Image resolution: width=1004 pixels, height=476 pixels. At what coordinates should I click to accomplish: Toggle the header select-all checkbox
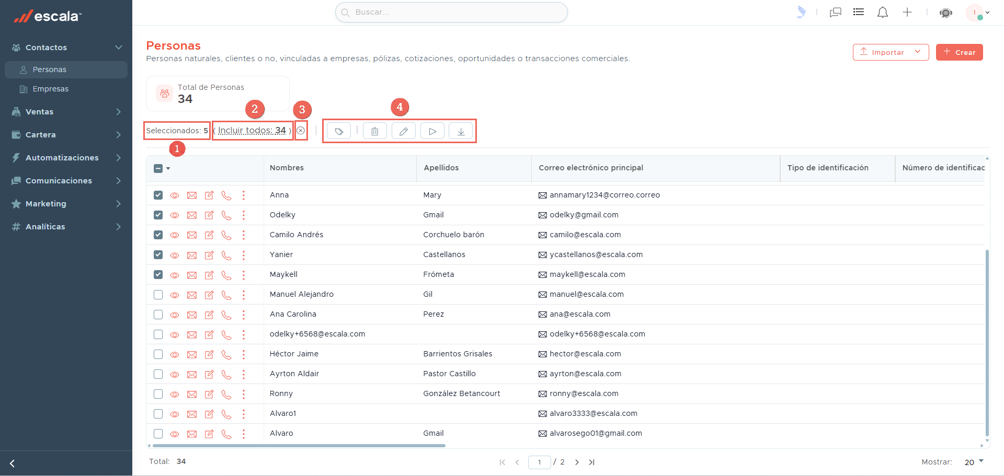point(158,168)
